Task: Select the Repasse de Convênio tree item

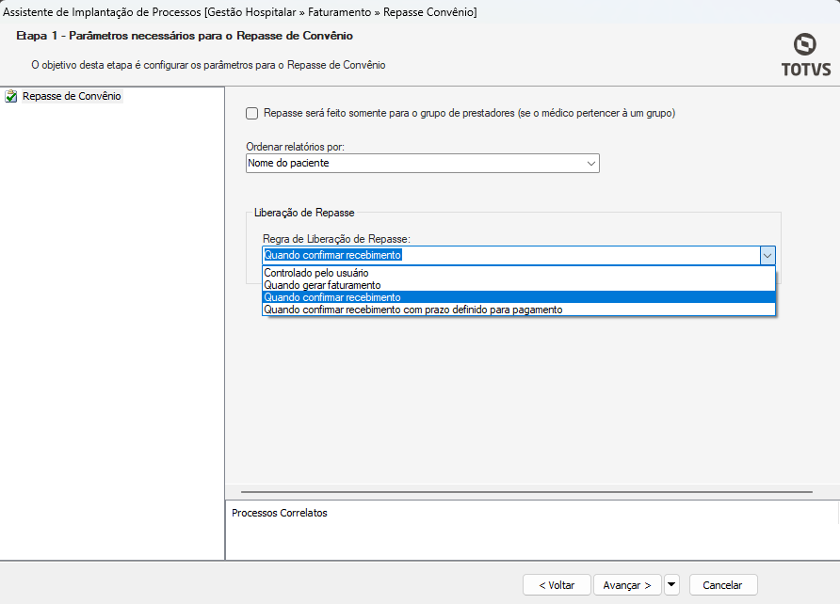Action: (x=72, y=96)
